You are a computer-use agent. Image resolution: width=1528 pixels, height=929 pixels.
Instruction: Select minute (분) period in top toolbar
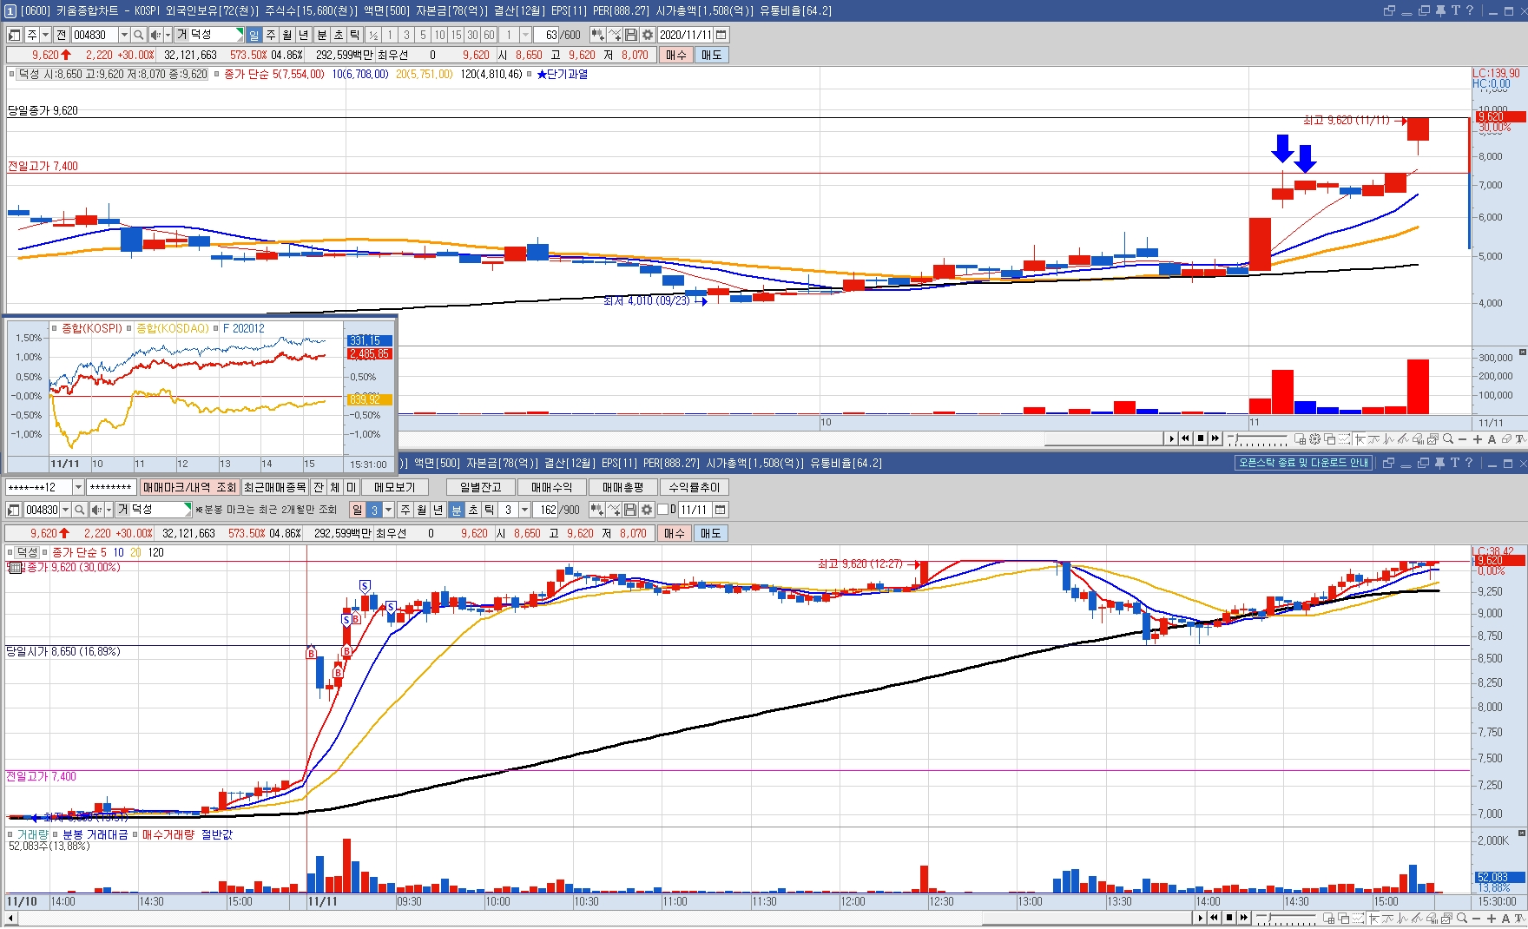click(322, 35)
